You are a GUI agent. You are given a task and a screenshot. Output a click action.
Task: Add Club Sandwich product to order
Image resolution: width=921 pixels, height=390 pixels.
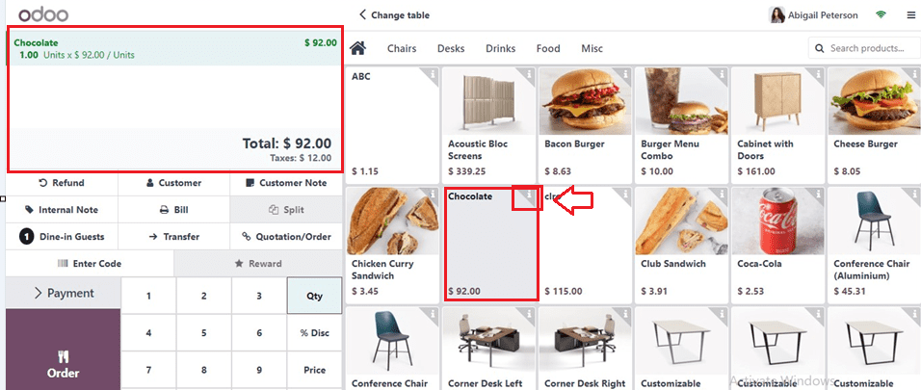[x=681, y=244]
